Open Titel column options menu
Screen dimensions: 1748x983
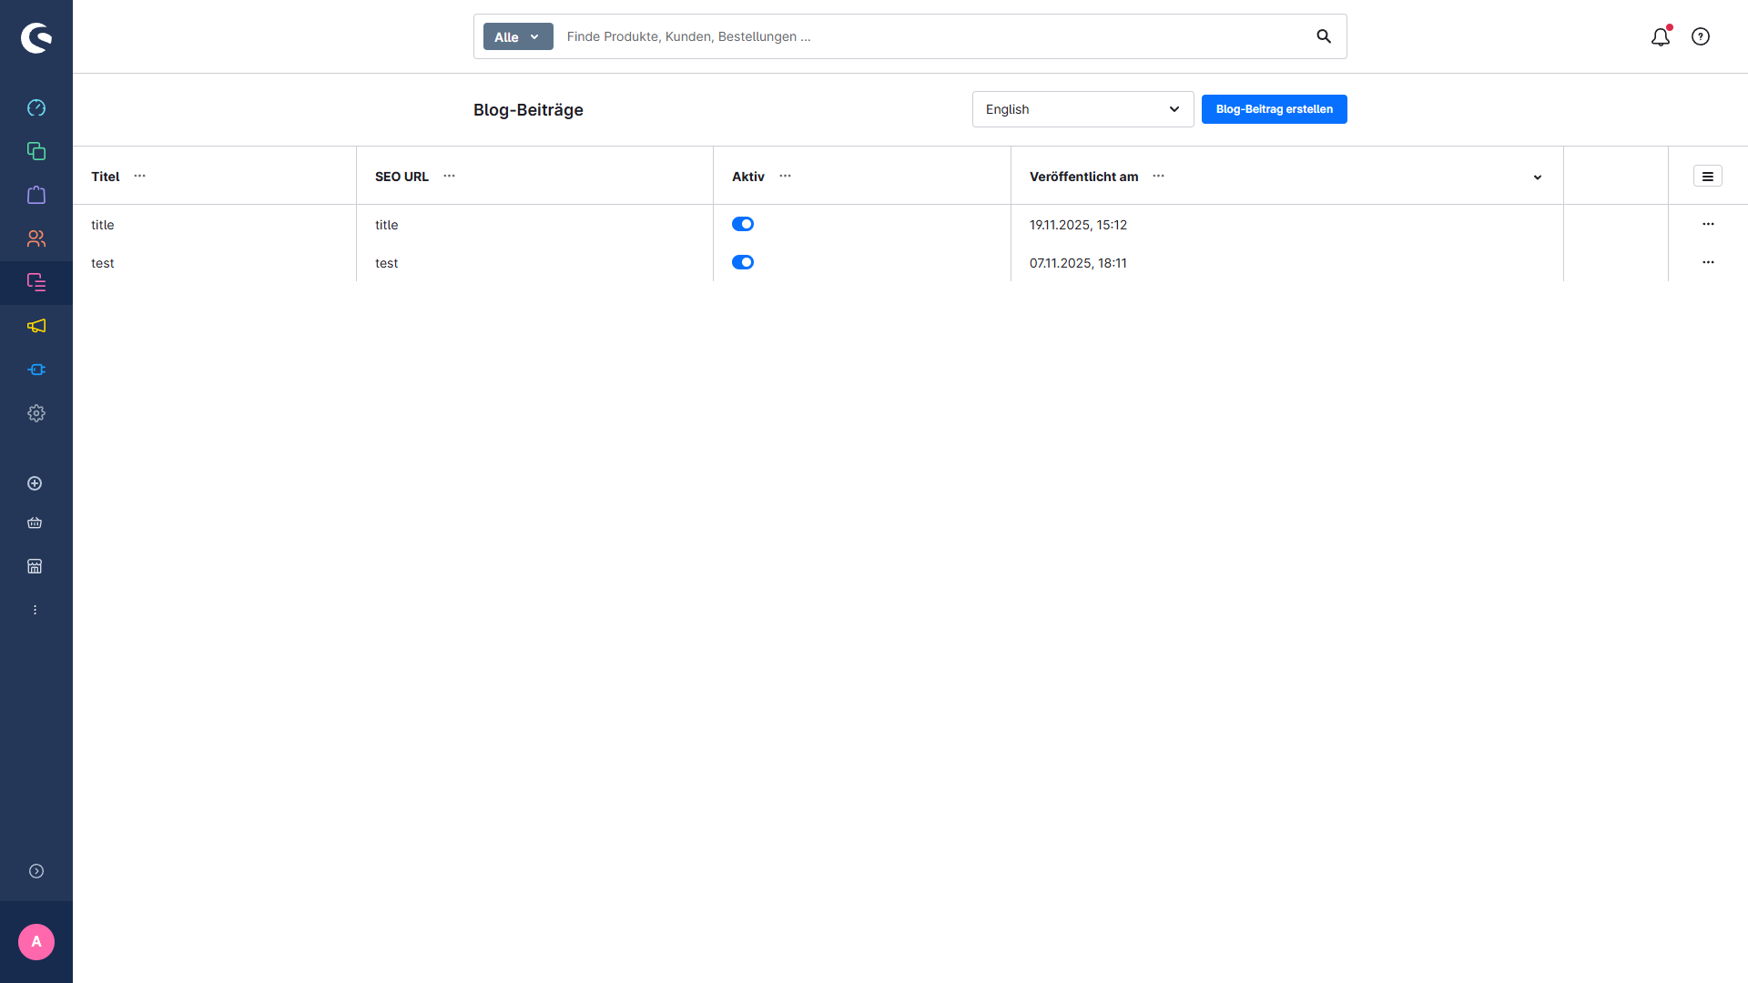click(139, 176)
